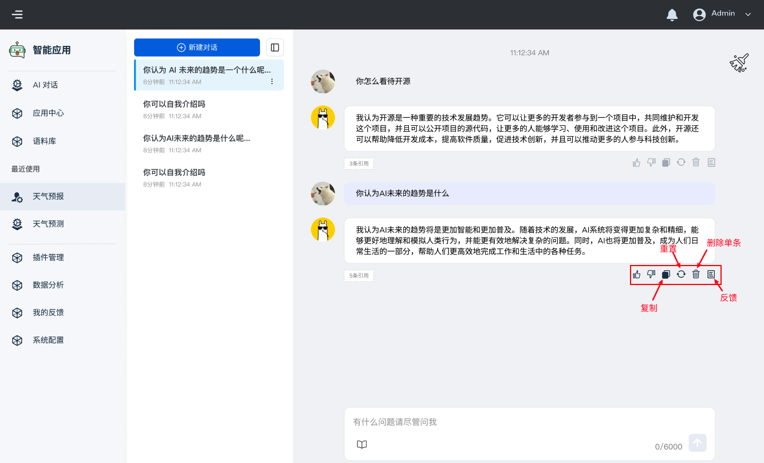Viewport: 764px width, 463px height.
Task: Click AI 对话 gear icon
Action: 17,85
